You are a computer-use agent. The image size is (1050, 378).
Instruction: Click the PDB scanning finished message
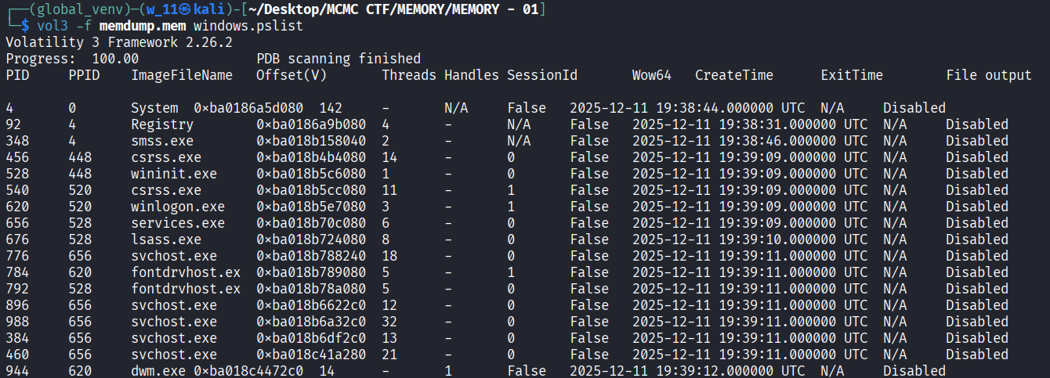(x=339, y=59)
